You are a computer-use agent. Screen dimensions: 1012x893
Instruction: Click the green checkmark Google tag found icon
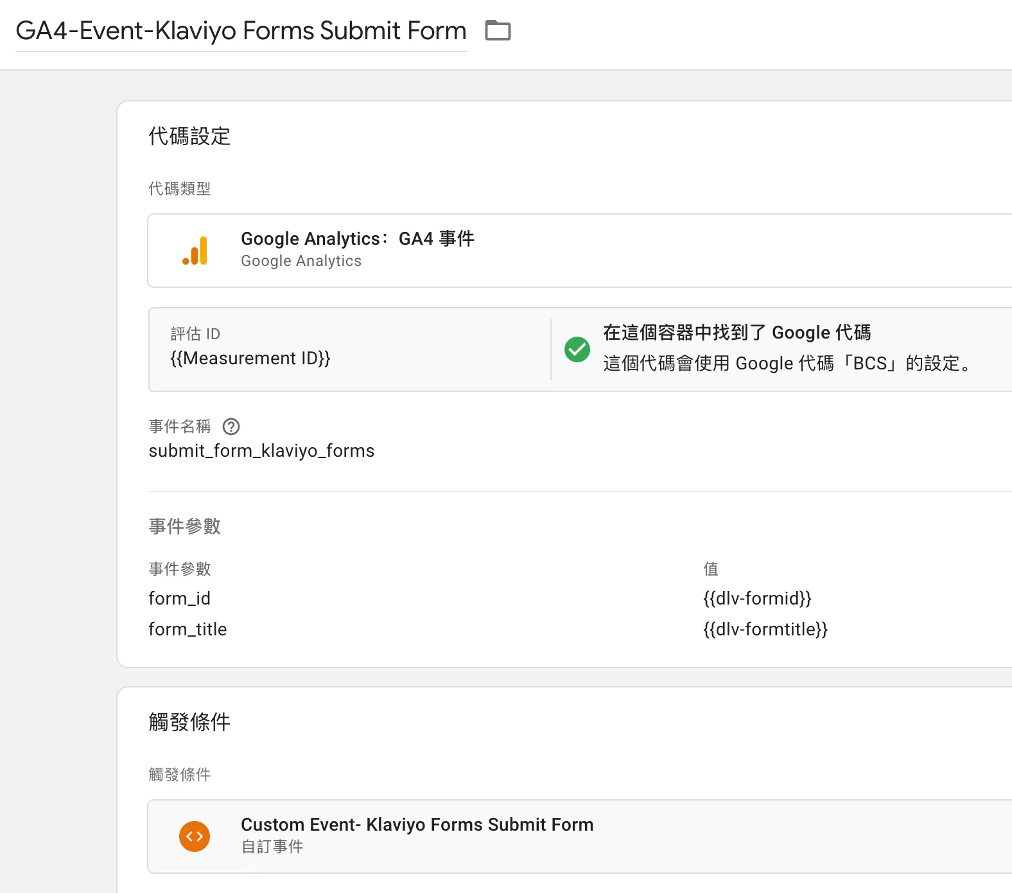coord(577,349)
